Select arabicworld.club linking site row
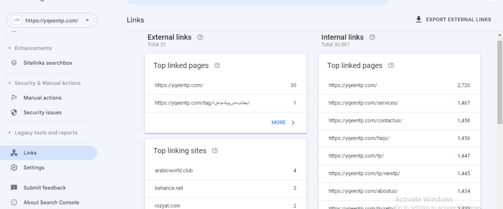 click(226, 171)
